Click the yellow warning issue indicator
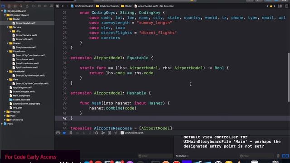 click(x=271, y=6)
